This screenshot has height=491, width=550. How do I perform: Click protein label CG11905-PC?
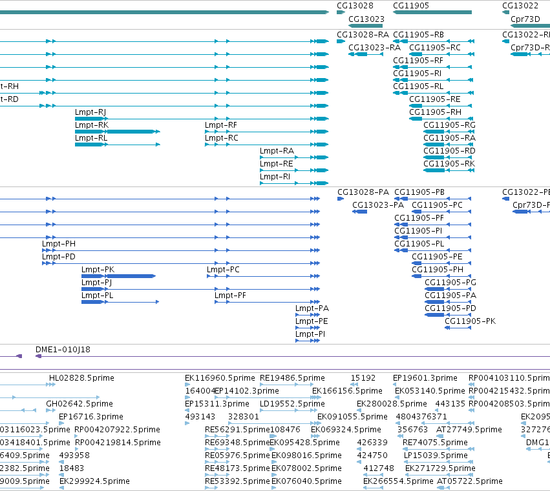click(437, 205)
